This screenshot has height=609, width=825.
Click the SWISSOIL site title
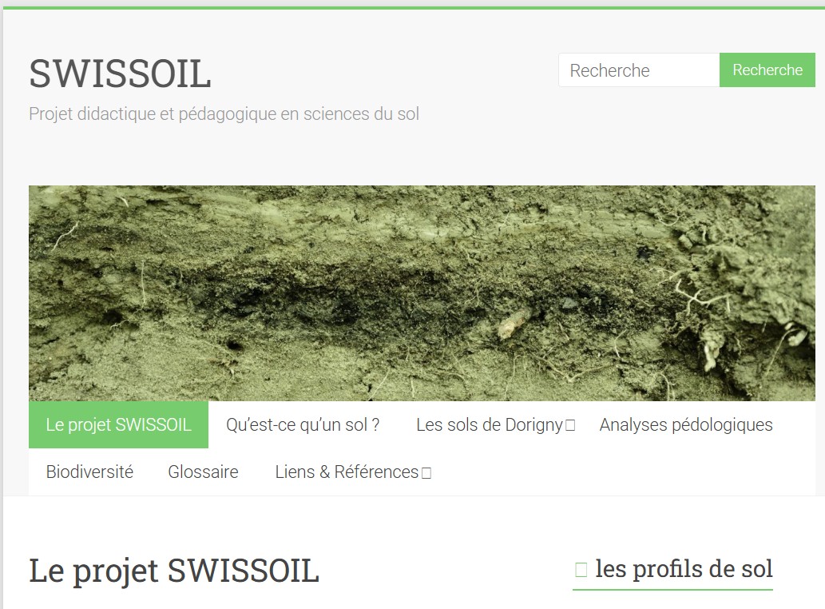coord(120,74)
